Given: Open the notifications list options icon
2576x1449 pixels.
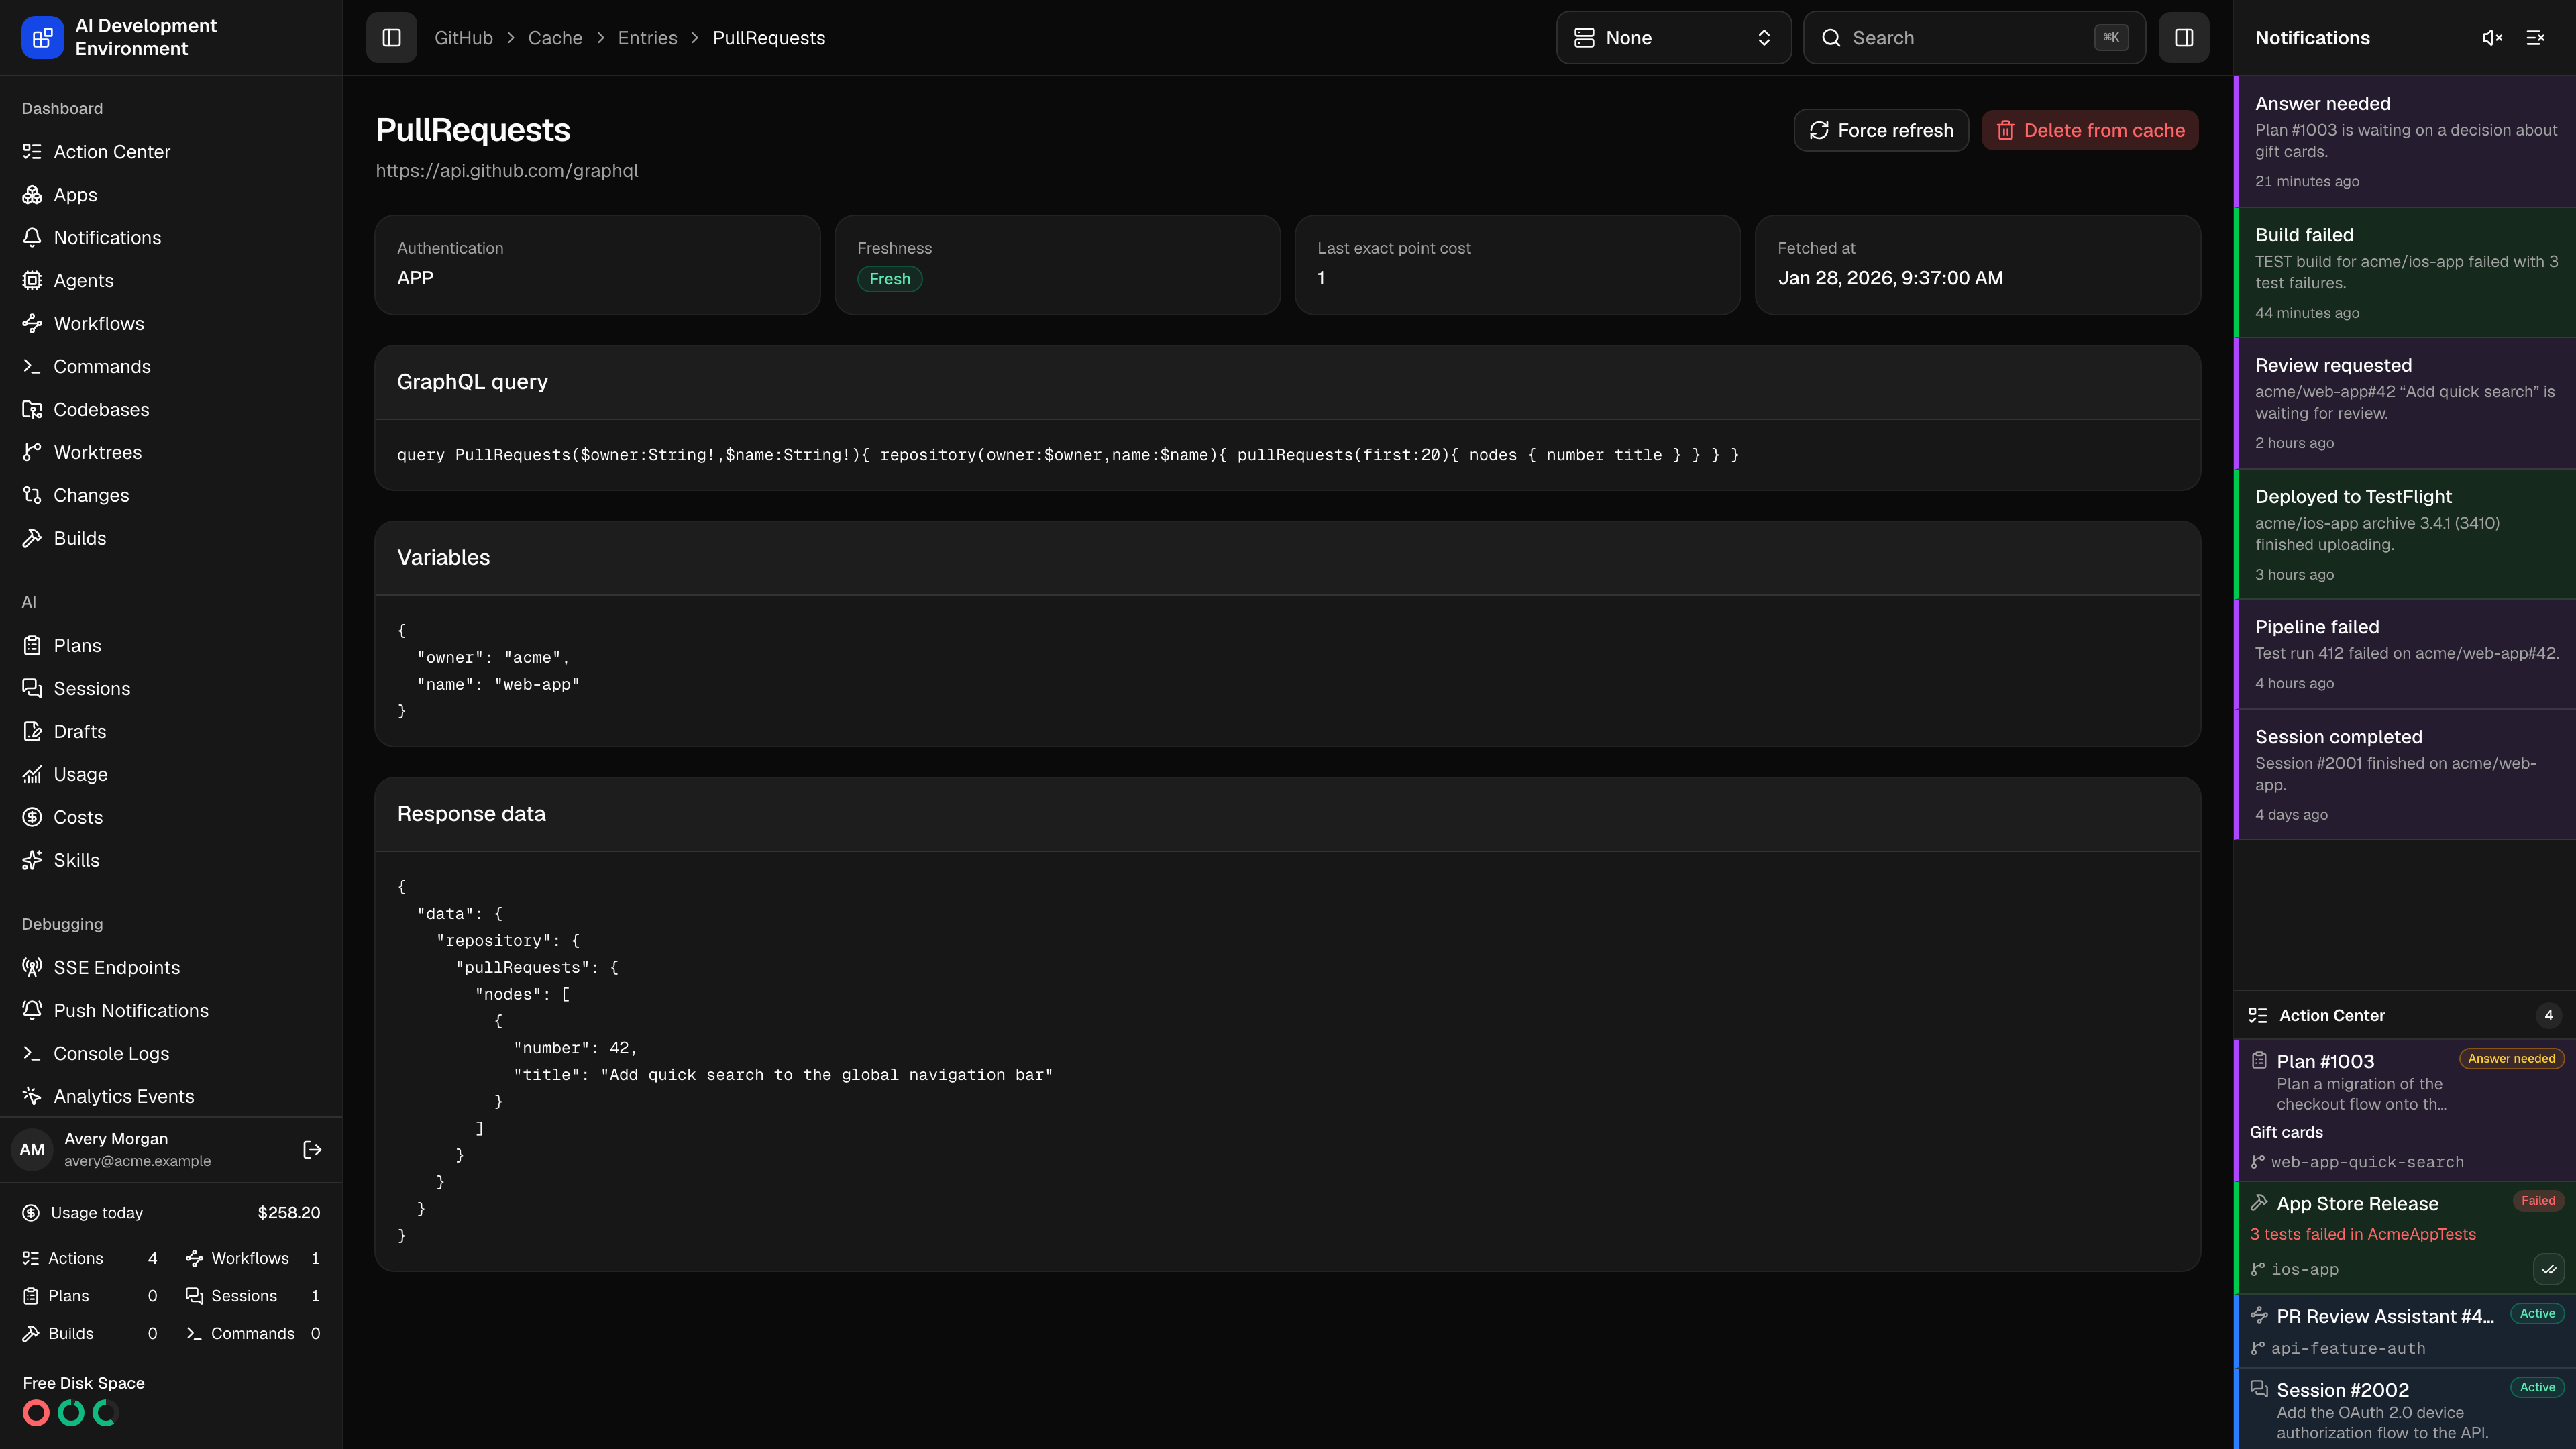Looking at the screenshot, I should [2535, 38].
